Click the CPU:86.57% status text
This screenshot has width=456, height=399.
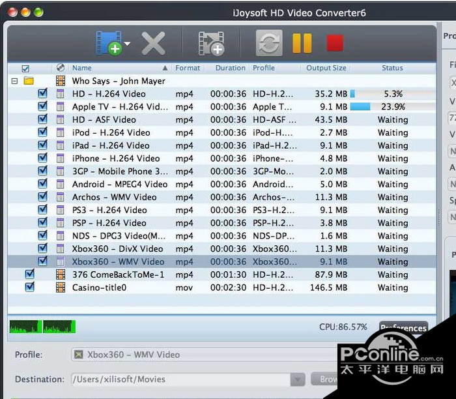pos(343,327)
